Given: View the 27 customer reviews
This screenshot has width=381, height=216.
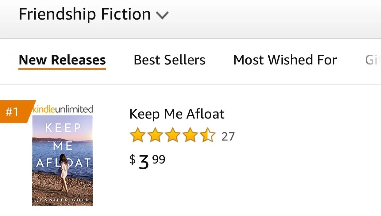Looking at the screenshot, I should (x=228, y=137).
